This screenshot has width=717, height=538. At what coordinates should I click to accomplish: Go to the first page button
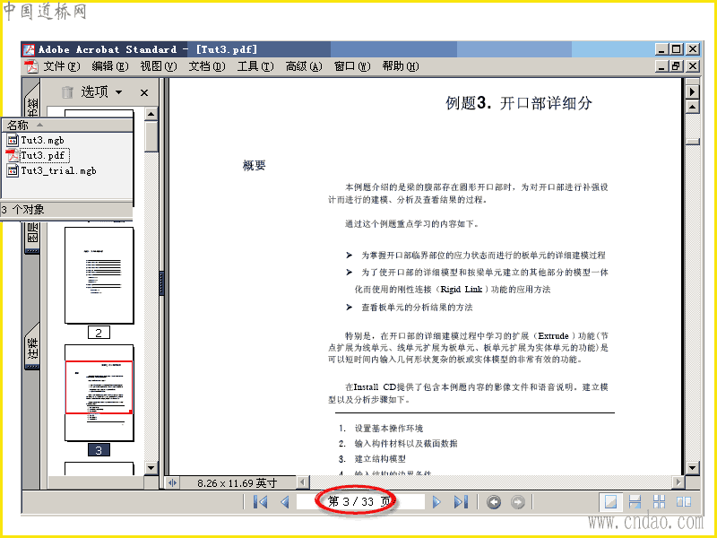[x=260, y=502]
